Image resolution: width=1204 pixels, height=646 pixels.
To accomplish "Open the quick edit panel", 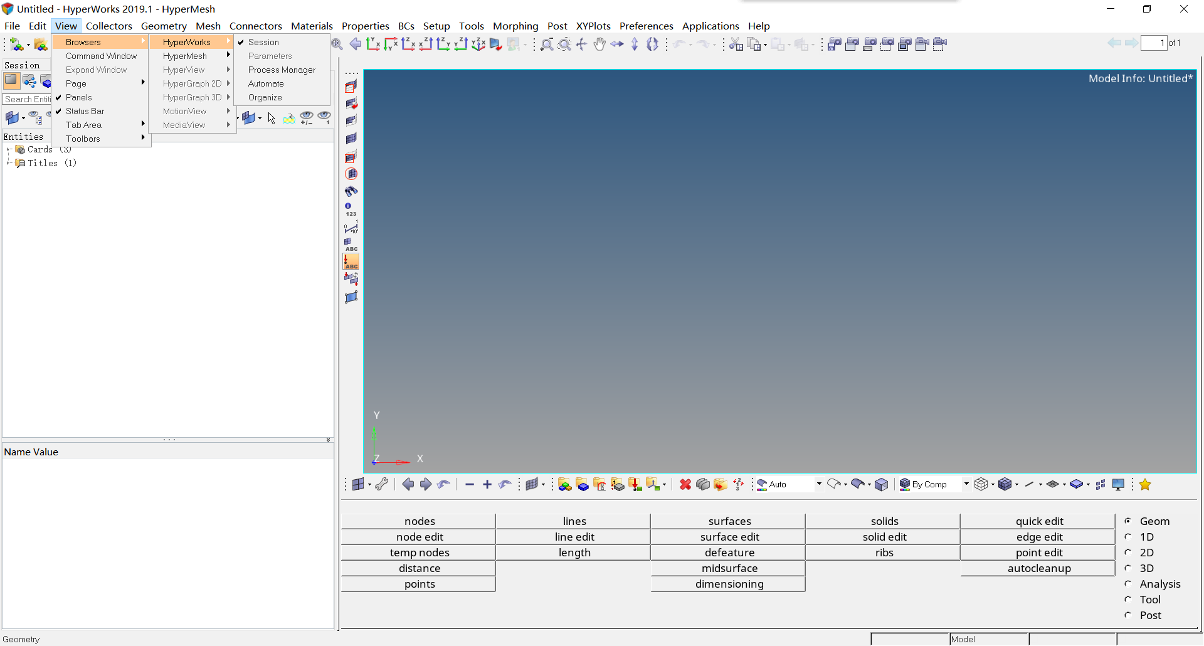I will pyautogui.click(x=1039, y=521).
